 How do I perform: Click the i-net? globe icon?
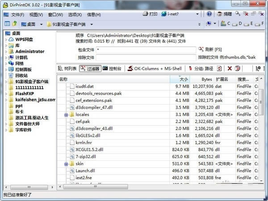(164, 14)
